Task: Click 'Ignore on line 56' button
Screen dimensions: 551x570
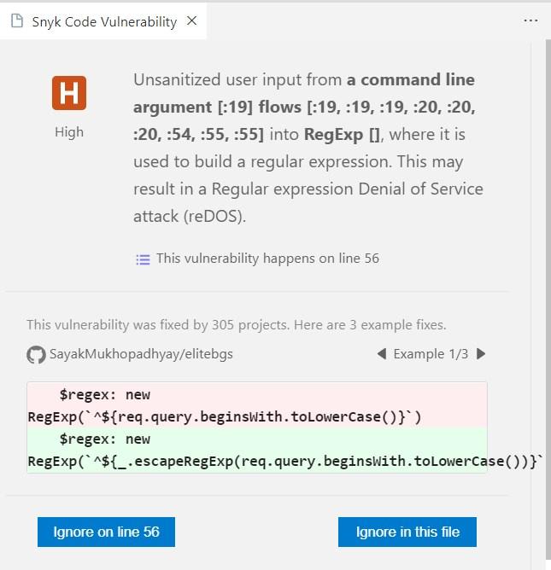Action: point(106,532)
